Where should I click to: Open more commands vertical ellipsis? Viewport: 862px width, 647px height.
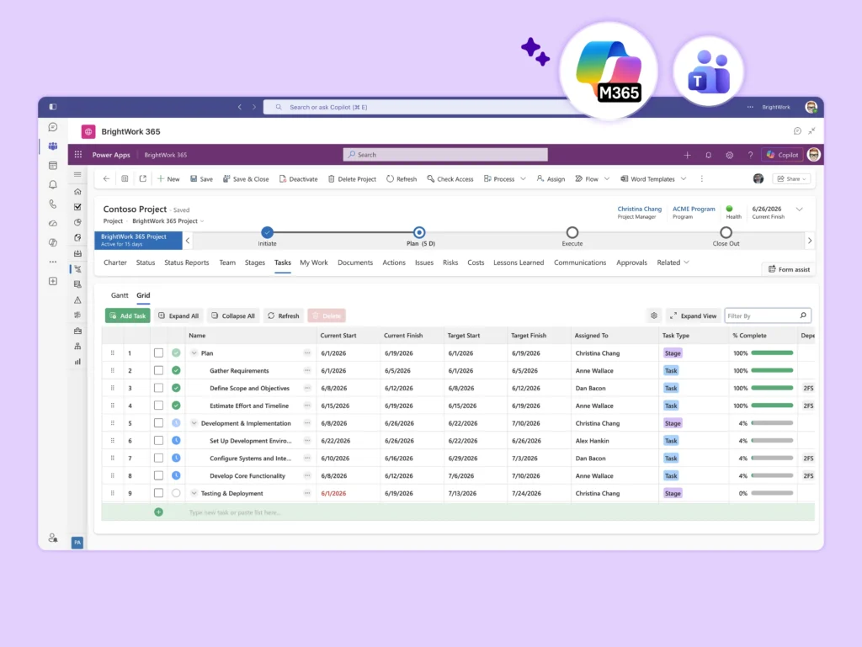click(x=701, y=179)
